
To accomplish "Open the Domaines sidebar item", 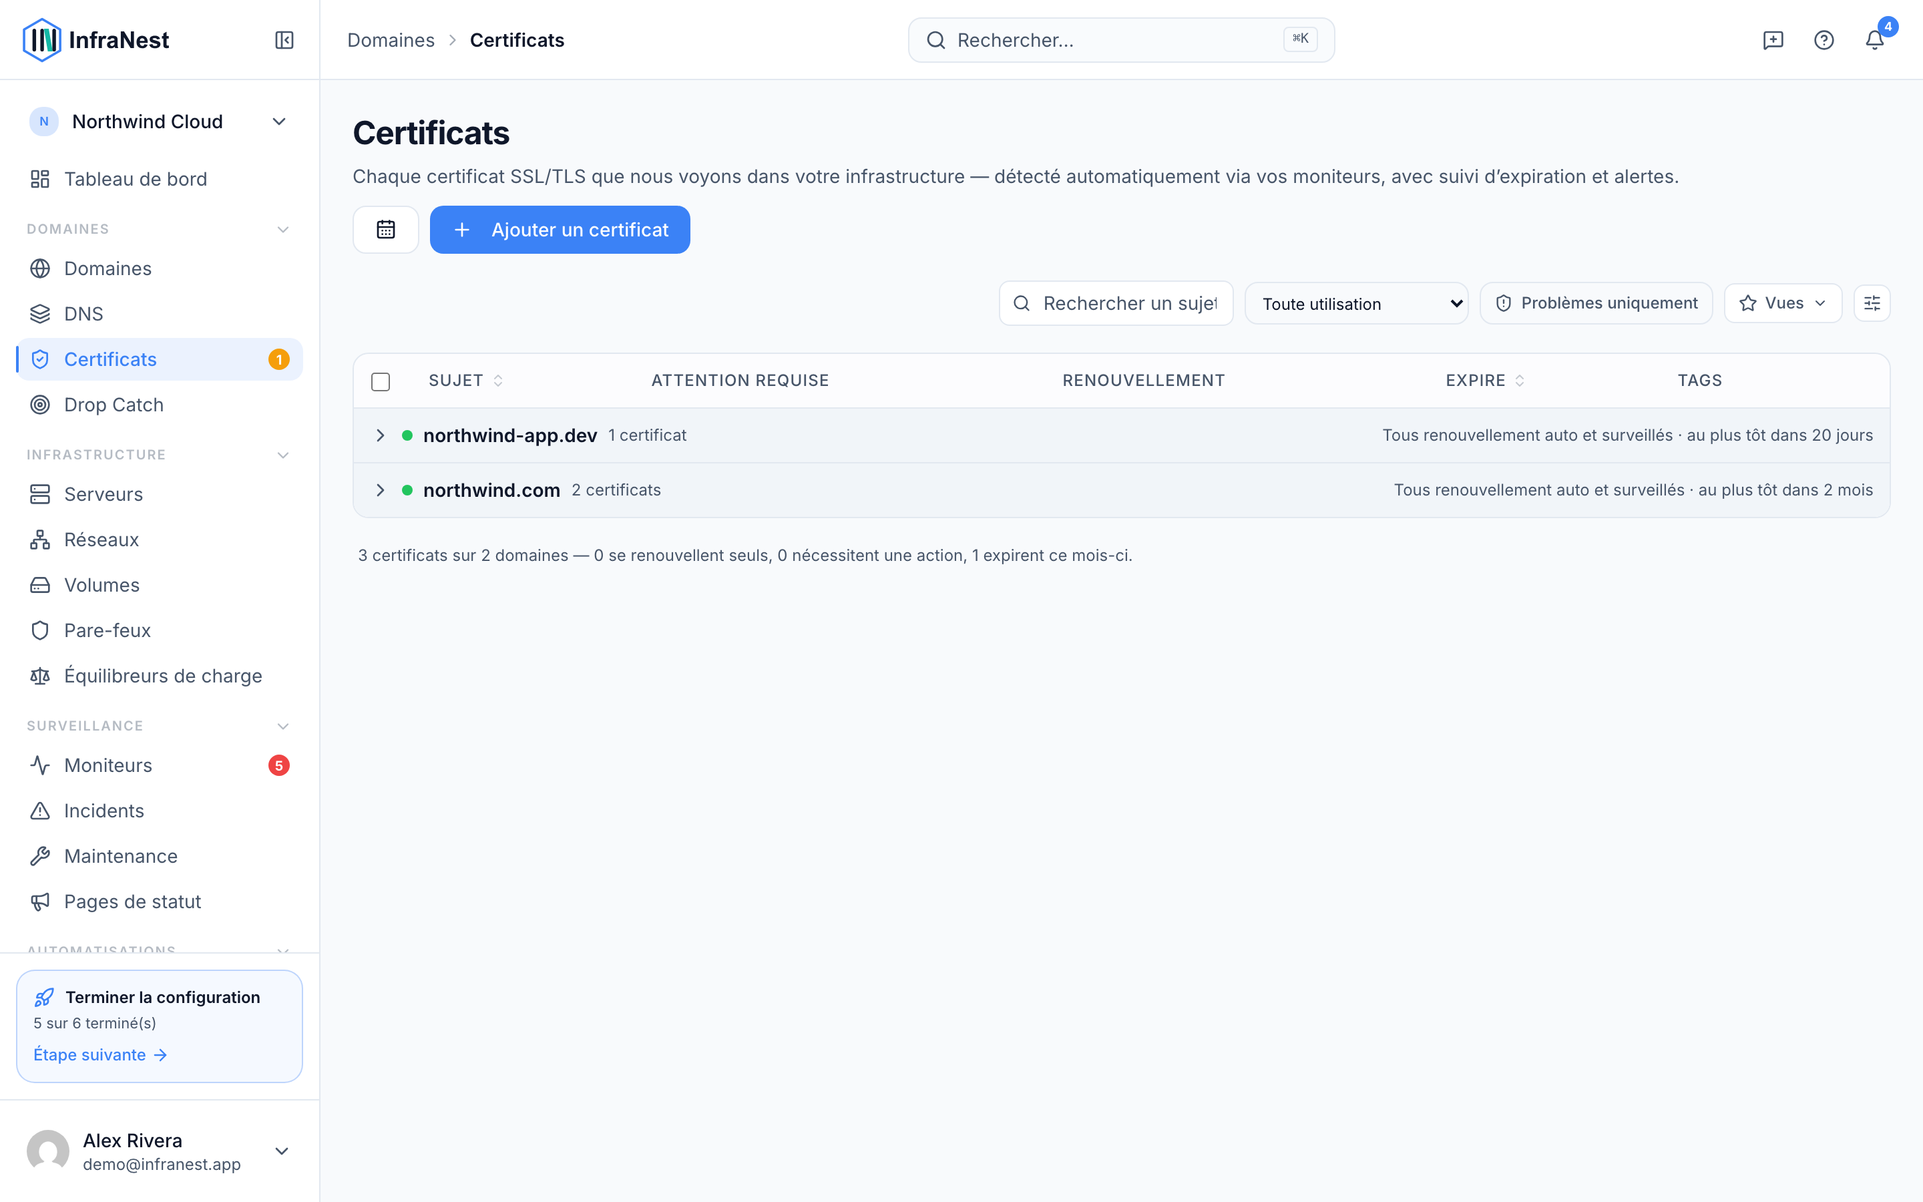I will pyautogui.click(x=159, y=268).
